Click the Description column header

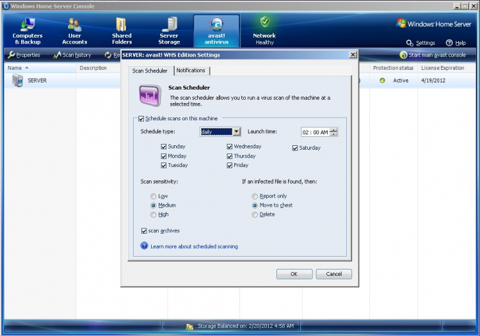click(93, 68)
